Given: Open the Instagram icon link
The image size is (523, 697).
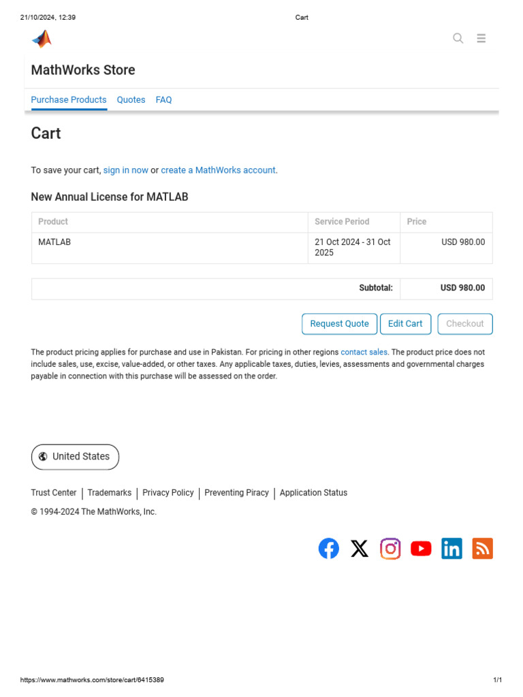Looking at the screenshot, I should coord(390,549).
